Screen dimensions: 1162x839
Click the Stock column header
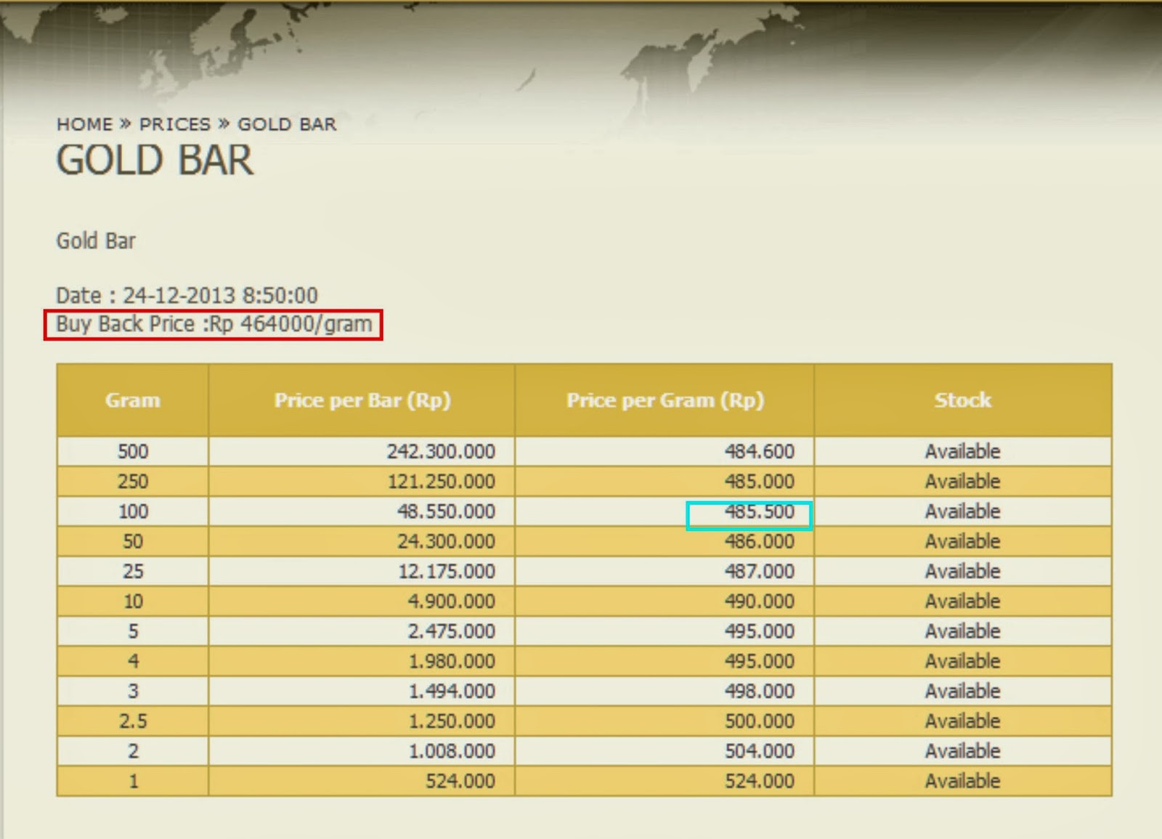963,400
